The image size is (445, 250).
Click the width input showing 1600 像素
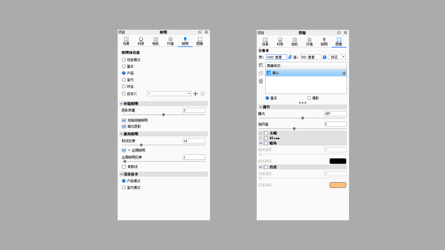276,57
